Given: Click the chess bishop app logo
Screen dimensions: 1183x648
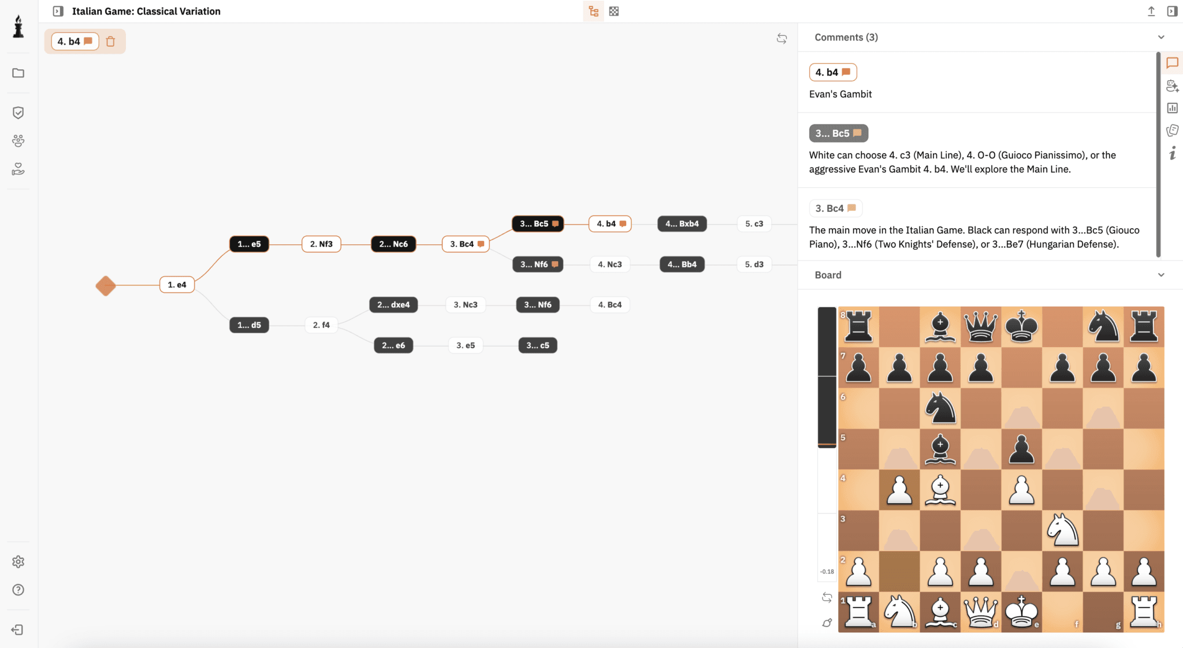Looking at the screenshot, I should click(x=18, y=27).
